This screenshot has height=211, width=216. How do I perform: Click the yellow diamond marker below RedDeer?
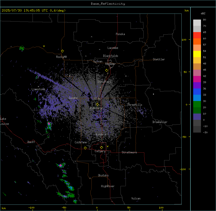coord(107,70)
